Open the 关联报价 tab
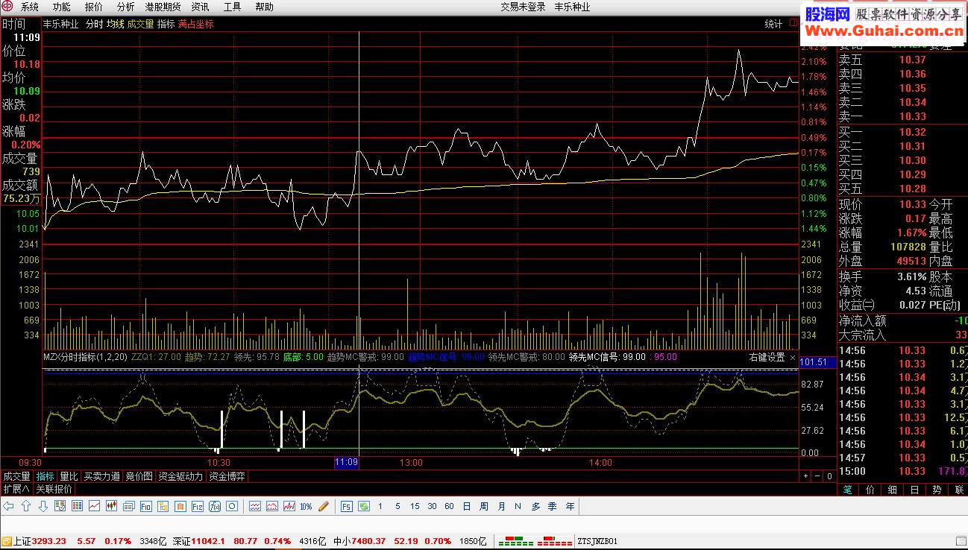 pos(54,490)
